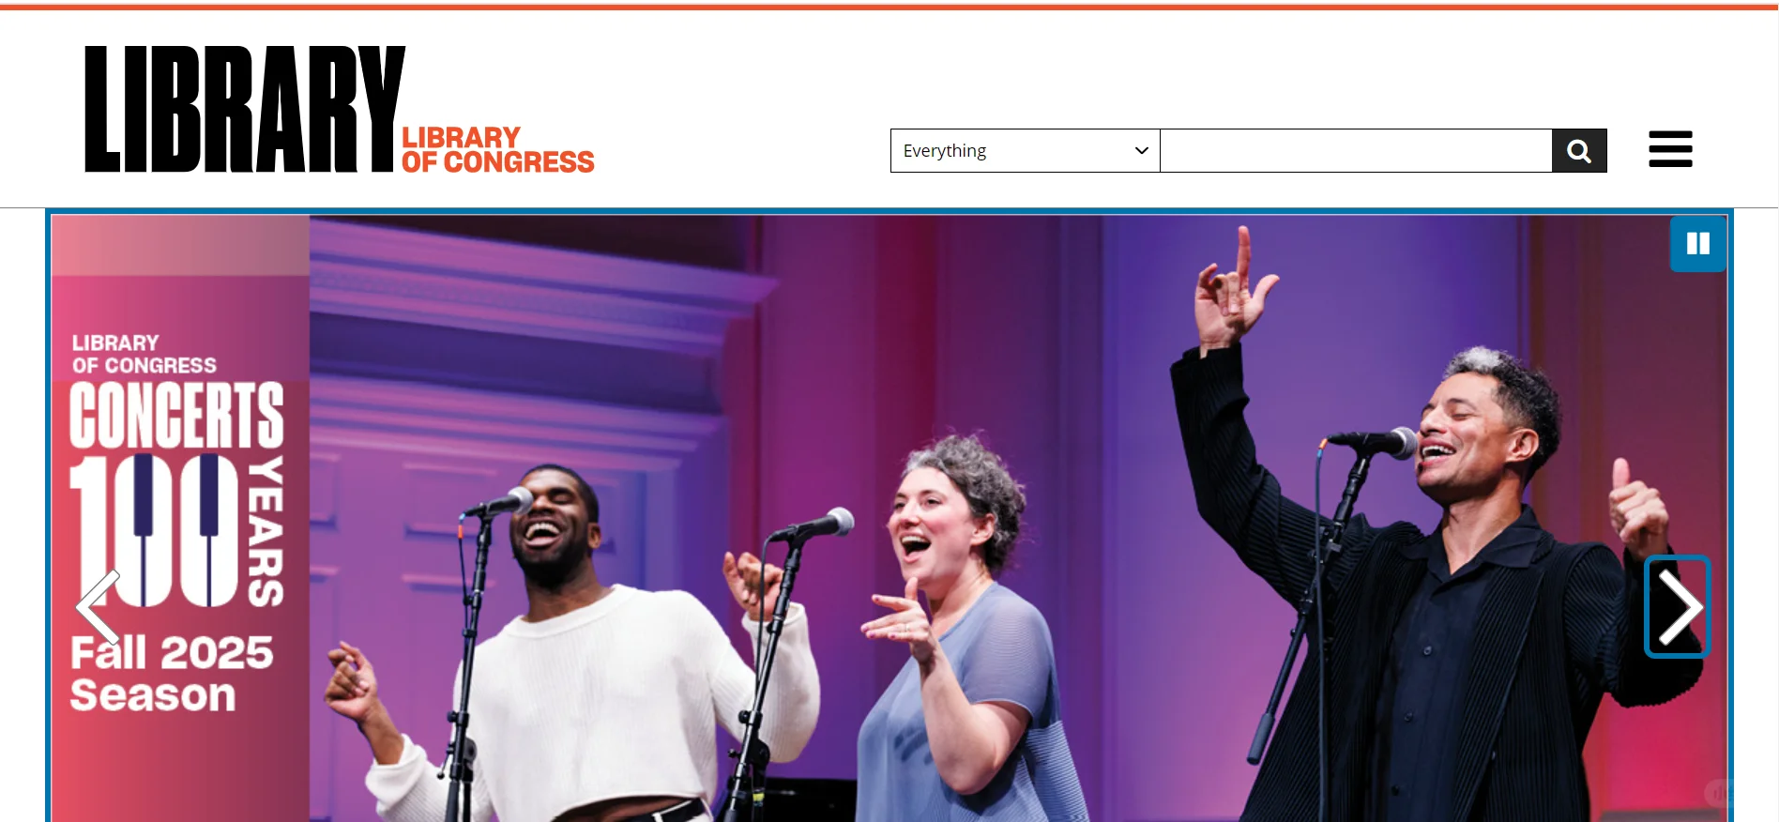The height and width of the screenshot is (822, 1779).
Task: Click the dropdown chevron beside Everything
Action: point(1141,151)
